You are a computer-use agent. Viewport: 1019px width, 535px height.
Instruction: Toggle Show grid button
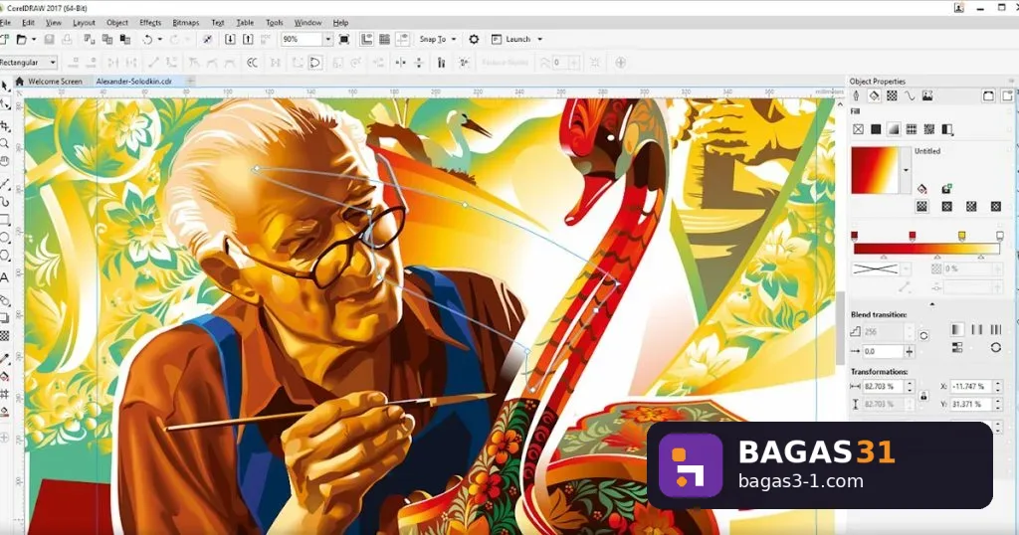pos(385,40)
